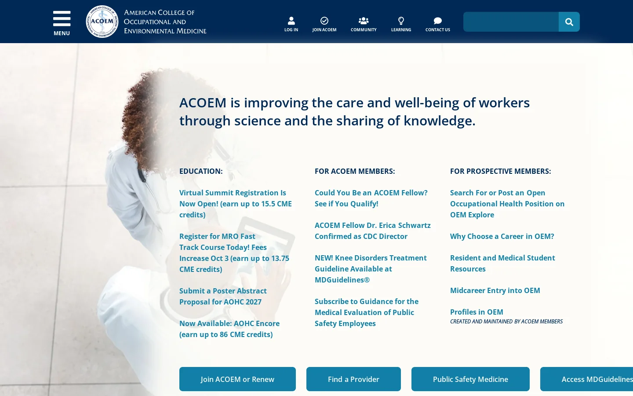Open Why Choose a Career in OEM link
Screen dimensions: 633x396
pyautogui.click(x=502, y=236)
